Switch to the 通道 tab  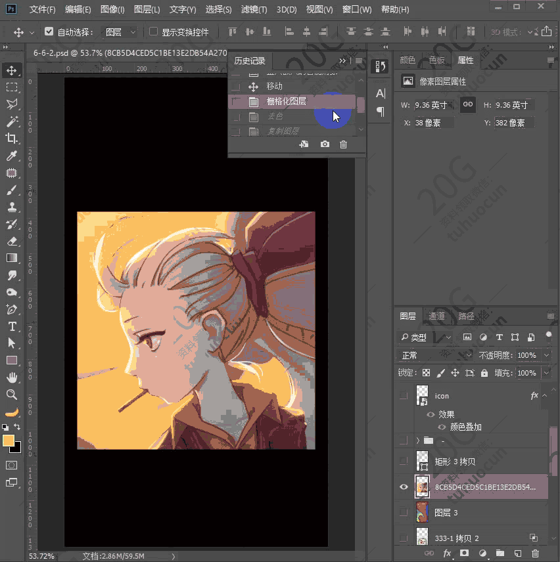(x=436, y=316)
